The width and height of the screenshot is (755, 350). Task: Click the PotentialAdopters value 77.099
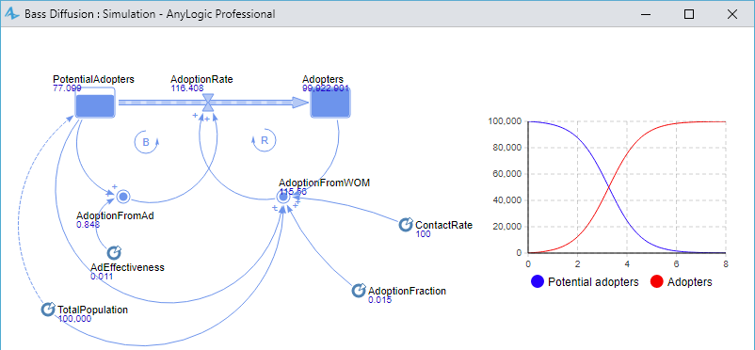point(67,88)
